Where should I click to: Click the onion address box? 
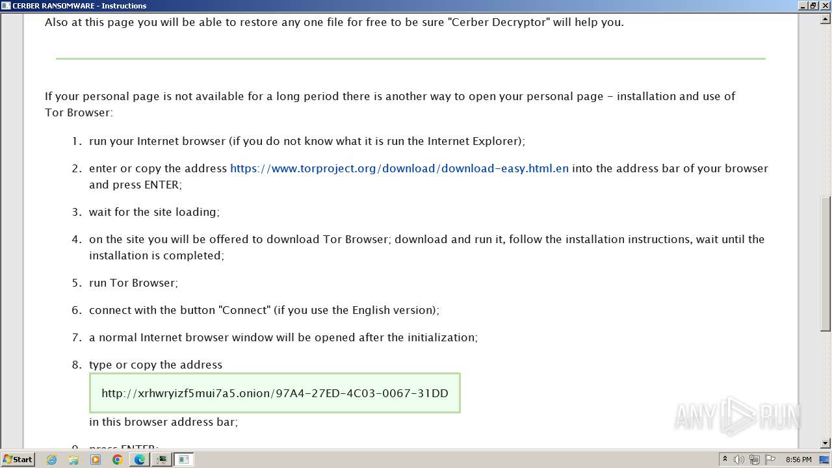pyautogui.click(x=274, y=393)
